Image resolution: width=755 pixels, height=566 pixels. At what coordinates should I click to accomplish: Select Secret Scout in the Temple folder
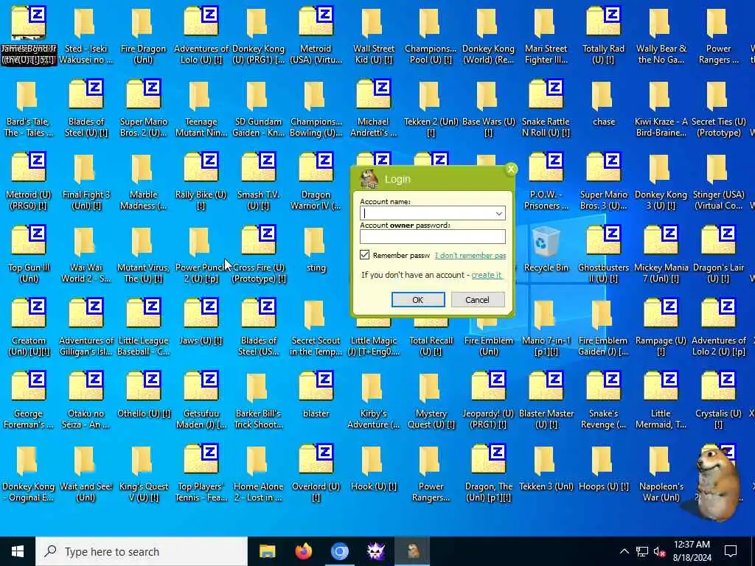click(x=316, y=328)
